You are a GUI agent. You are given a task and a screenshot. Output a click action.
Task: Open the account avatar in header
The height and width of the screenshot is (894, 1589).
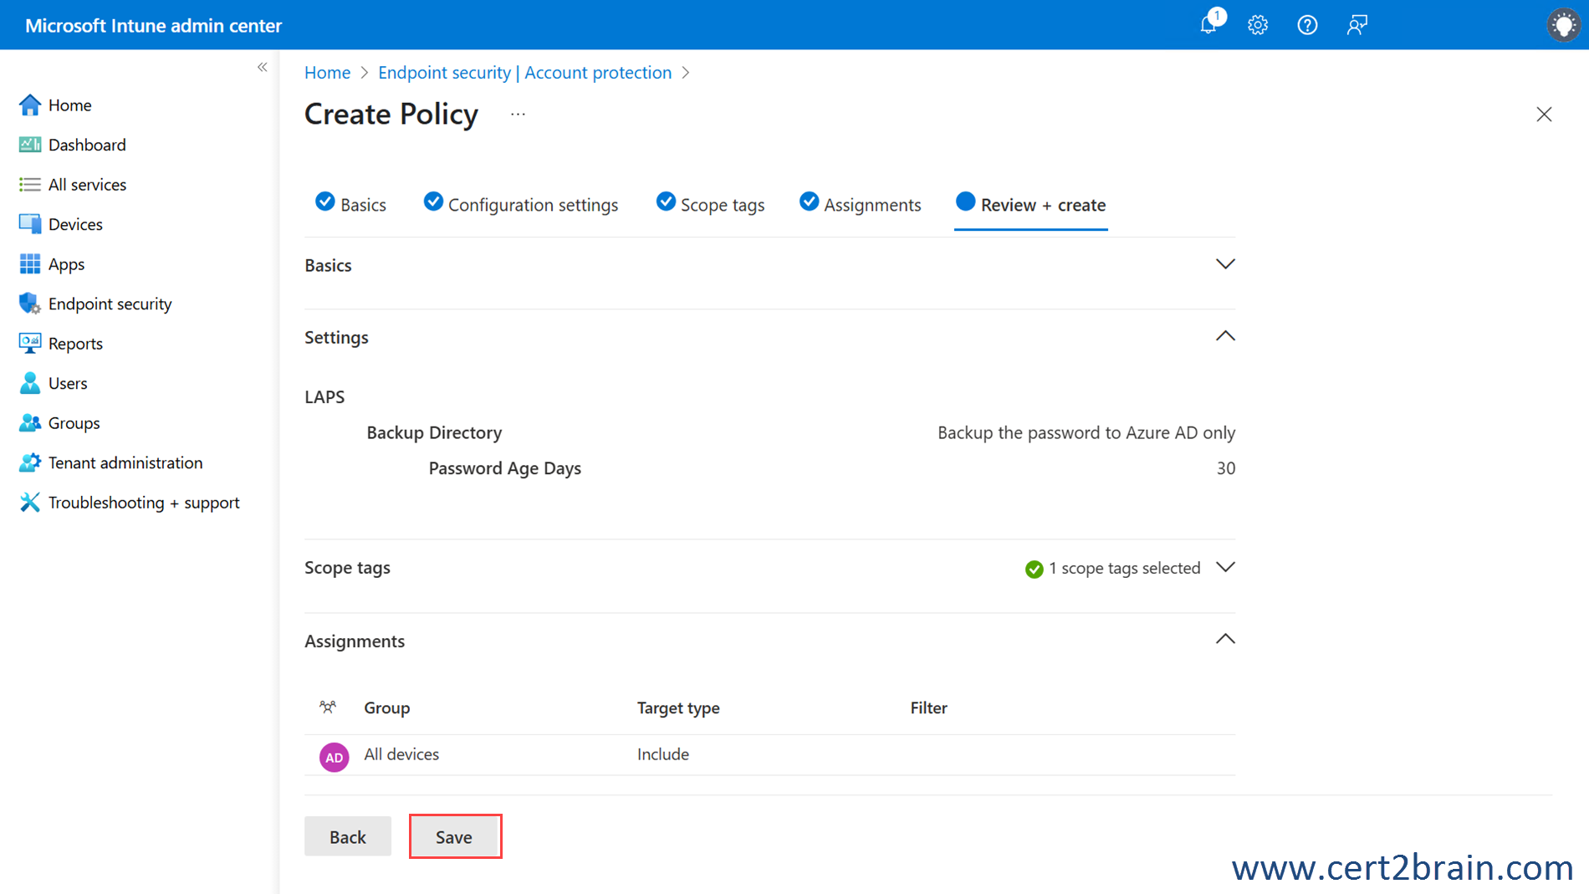pos(1563,24)
